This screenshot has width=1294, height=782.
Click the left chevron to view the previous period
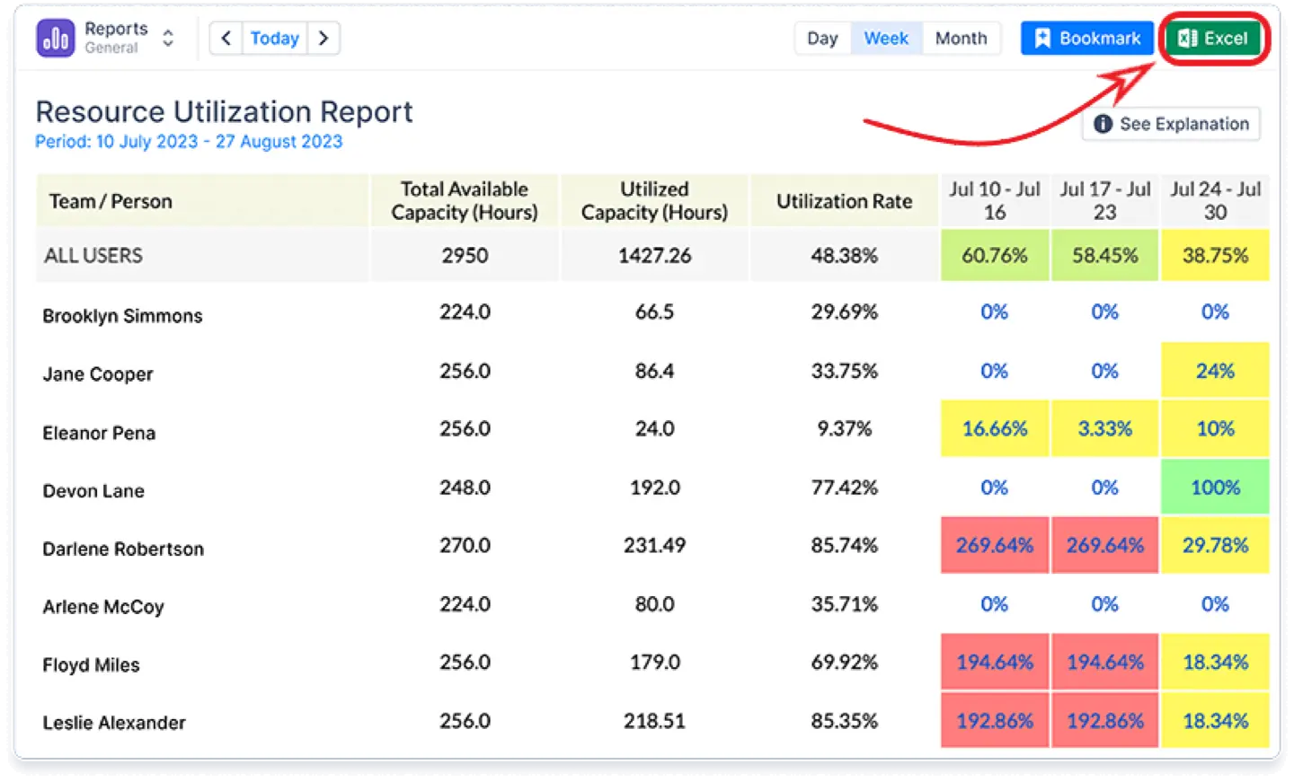226,38
